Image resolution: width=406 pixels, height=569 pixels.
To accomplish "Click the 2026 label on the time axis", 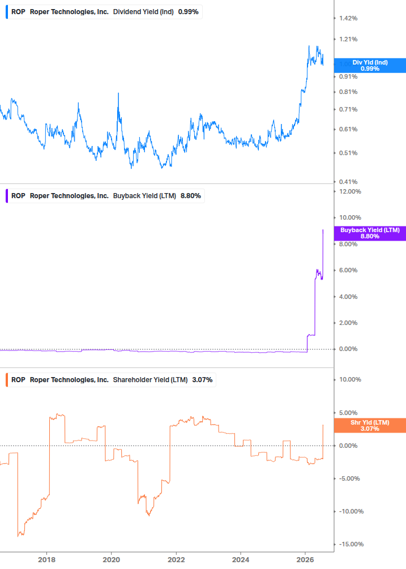I will pos(305,560).
